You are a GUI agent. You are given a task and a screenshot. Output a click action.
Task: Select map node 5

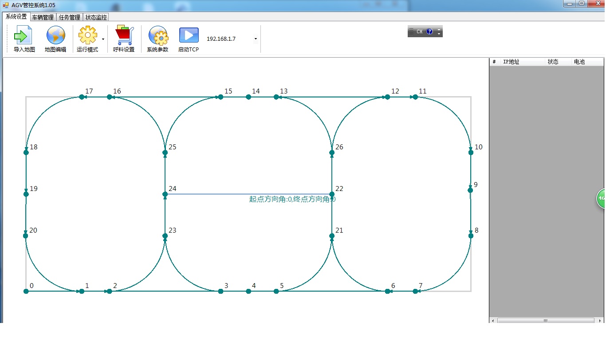(x=276, y=291)
